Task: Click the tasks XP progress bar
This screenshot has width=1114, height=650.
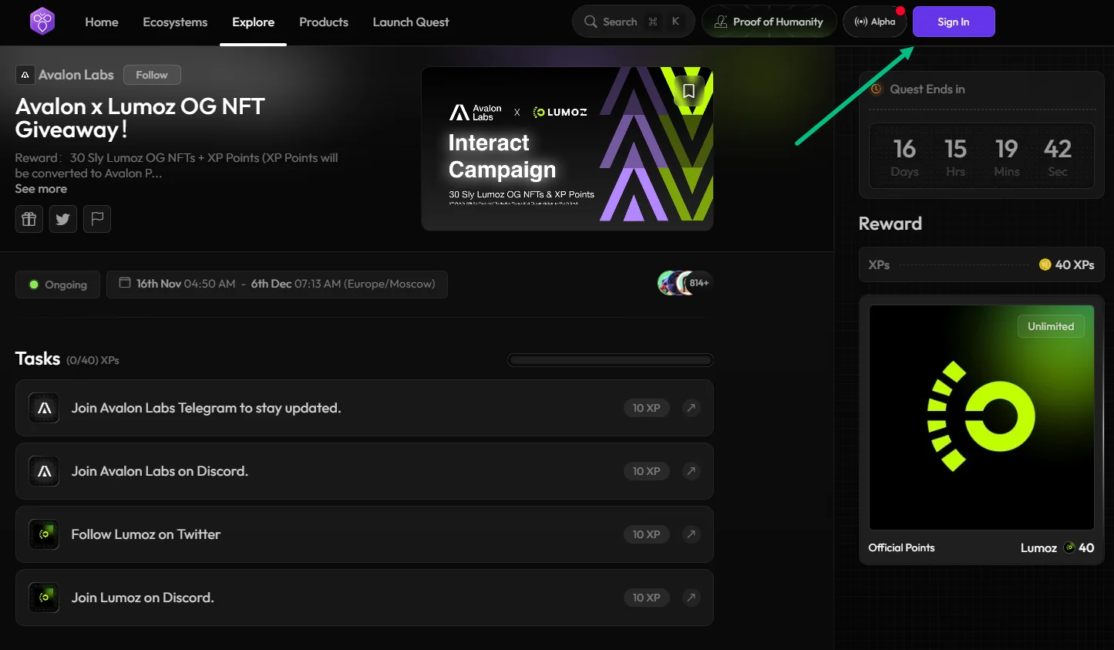Action: click(x=611, y=360)
